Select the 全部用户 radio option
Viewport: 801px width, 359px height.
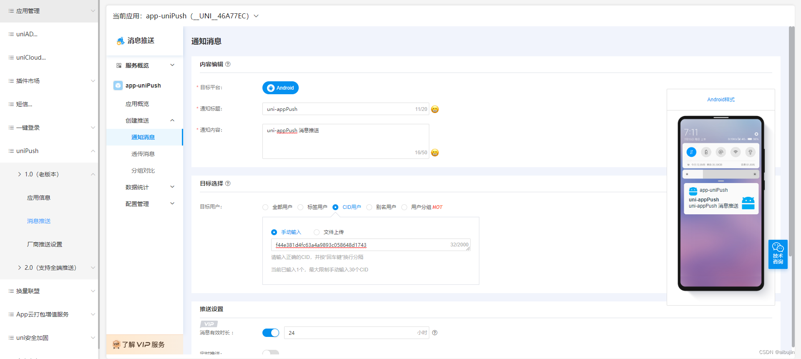265,207
